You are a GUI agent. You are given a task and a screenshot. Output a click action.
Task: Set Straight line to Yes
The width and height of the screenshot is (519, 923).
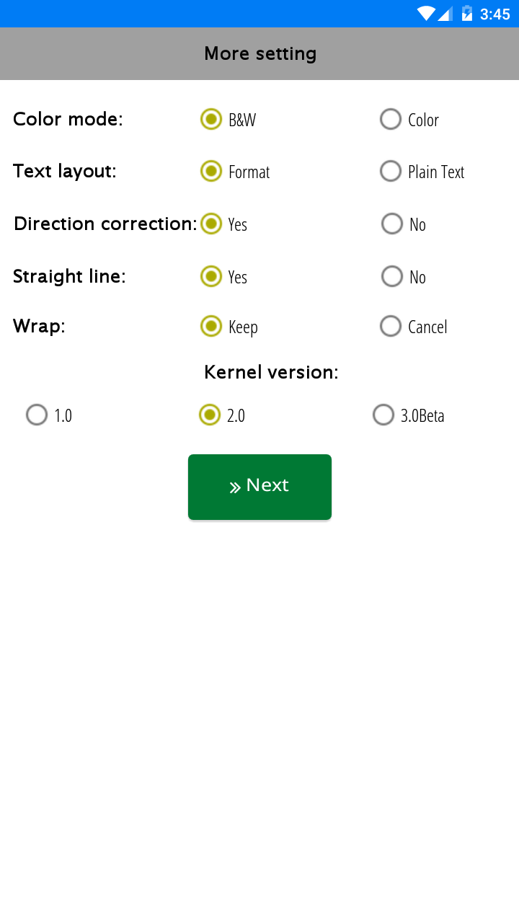click(x=210, y=276)
